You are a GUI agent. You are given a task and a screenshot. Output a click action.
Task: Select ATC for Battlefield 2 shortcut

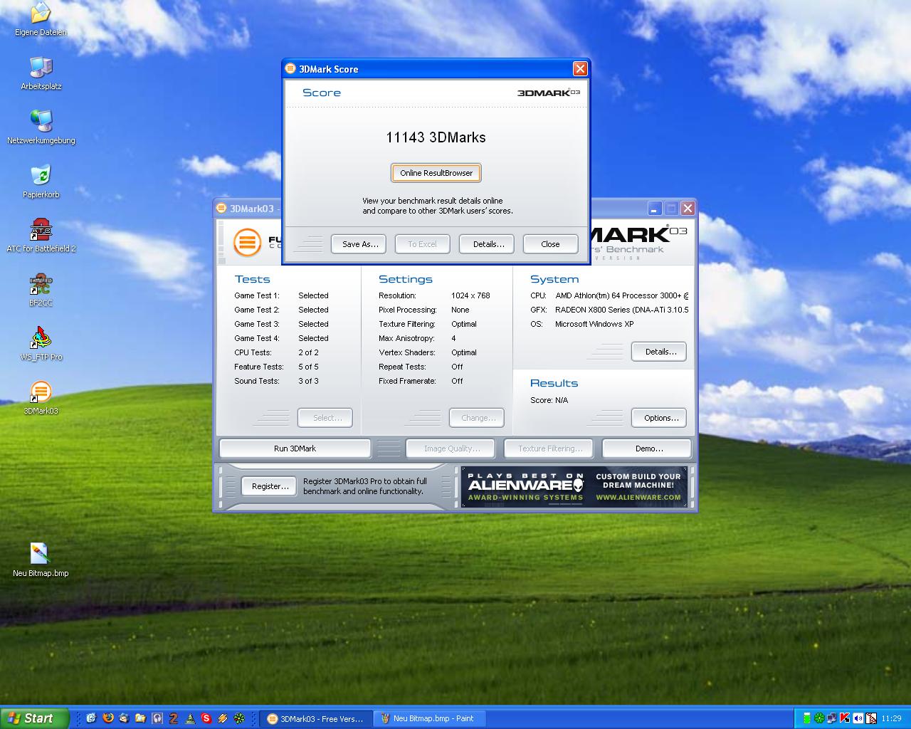tap(41, 236)
